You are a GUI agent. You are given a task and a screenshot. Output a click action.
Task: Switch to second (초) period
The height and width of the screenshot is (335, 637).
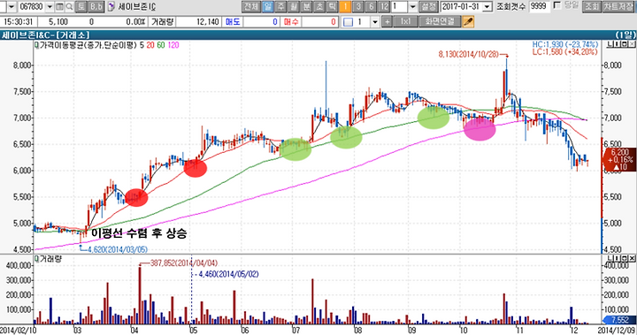(x=319, y=6)
